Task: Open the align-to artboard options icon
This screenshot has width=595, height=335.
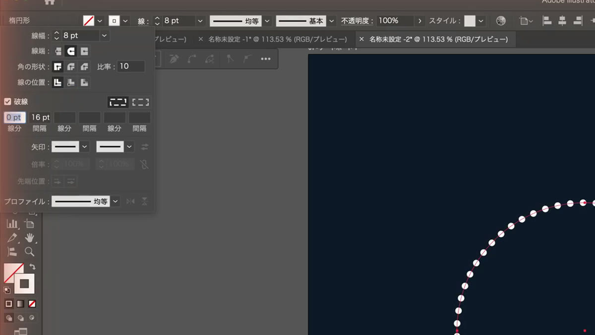Action: coord(526,21)
